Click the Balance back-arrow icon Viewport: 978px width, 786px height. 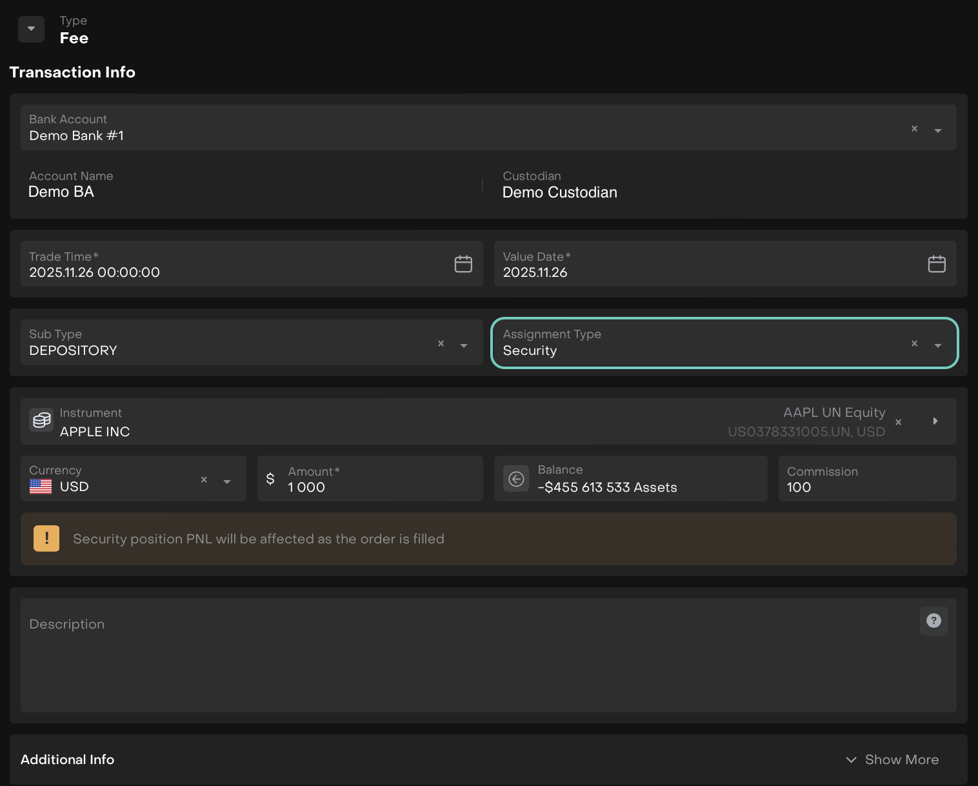(516, 479)
